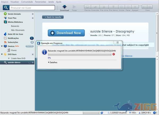Click the dialog download progress bar
Viewport: 159px width, 115px height.
tap(80, 54)
